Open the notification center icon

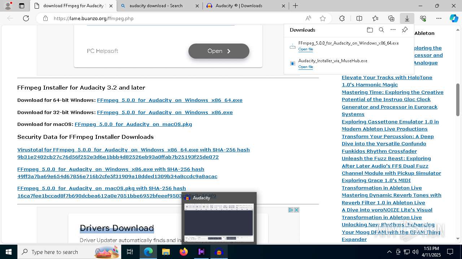pyautogui.click(x=450, y=252)
